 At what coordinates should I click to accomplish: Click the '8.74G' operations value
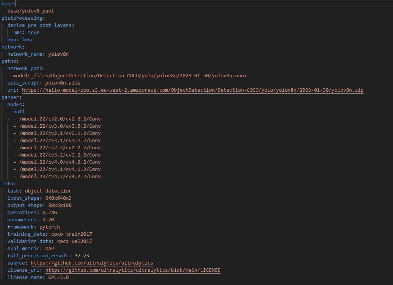click(49, 213)
